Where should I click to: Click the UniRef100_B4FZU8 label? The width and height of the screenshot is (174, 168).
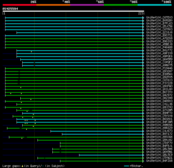pyautogui.click(x=159, y=161)
